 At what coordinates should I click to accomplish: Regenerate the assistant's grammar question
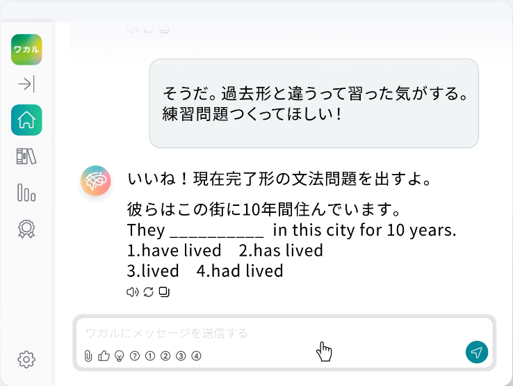pos(148,292)
